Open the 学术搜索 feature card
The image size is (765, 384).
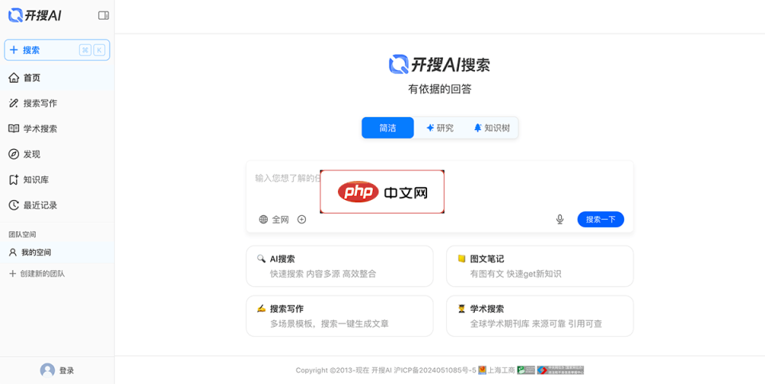coord(539,315)
